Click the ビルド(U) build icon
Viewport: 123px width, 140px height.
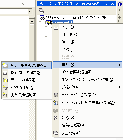56,27
